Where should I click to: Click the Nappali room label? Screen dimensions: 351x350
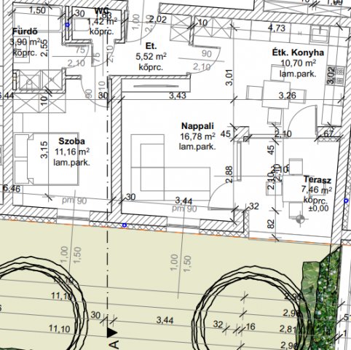pyautogui.click(x=197, y=126)
